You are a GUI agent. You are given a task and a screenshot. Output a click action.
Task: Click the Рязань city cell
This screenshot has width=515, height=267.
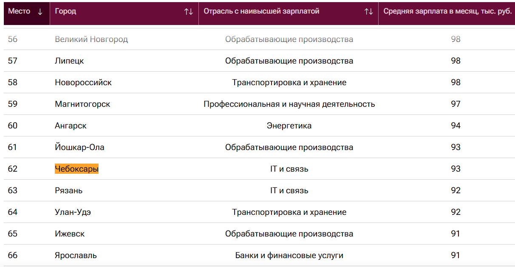point(68,191)
